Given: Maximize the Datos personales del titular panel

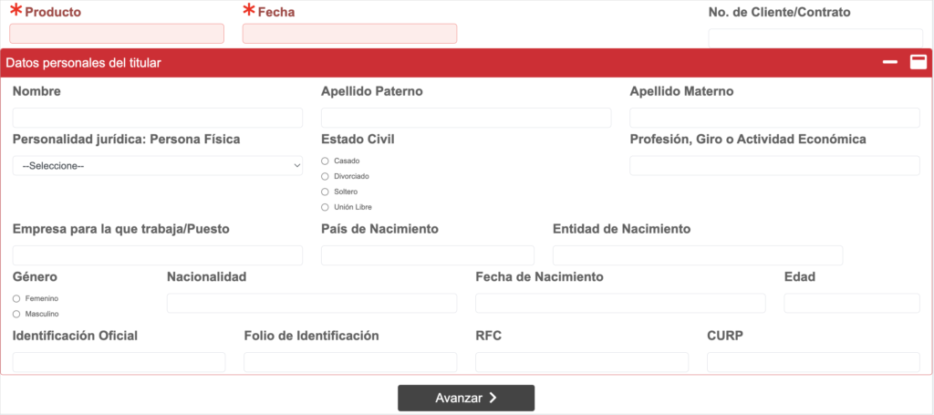Looking at the screenshot, I should 918,62.
